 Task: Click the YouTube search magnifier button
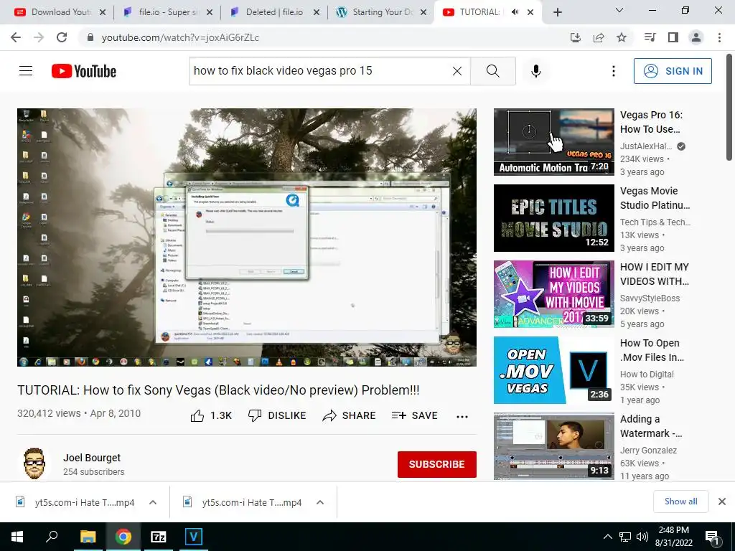pos(492,71)
